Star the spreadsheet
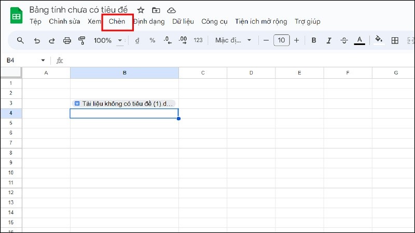 tap(141, 10)
